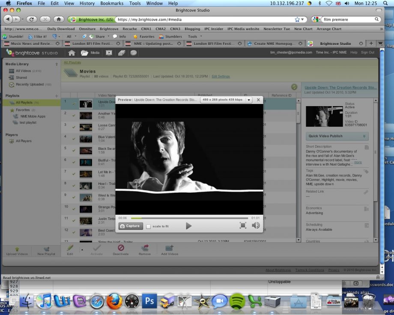Edit the Related Link icon
Viewport: 394px width, 315px height.
(366, 192)
